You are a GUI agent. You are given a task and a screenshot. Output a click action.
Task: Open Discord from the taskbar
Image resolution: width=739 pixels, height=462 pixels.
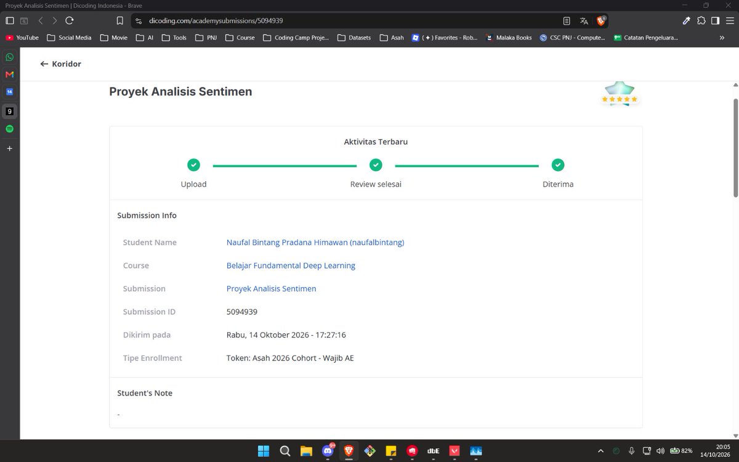point(328,450)
